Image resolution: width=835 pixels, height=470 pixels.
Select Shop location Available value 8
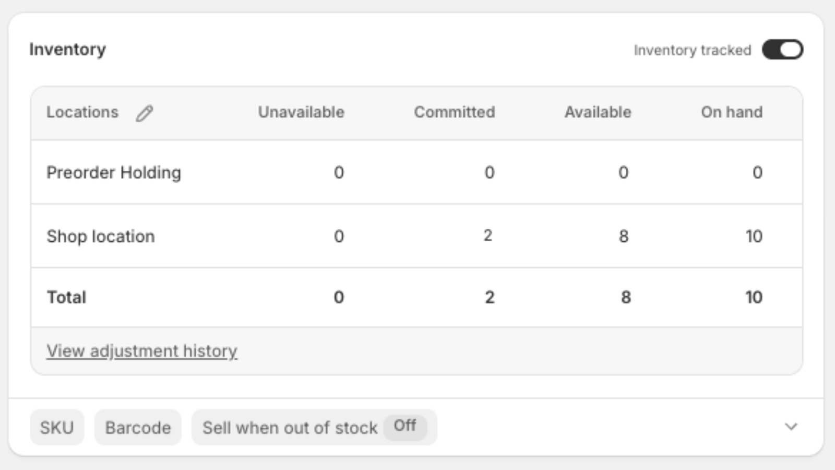tap(624, 236)
